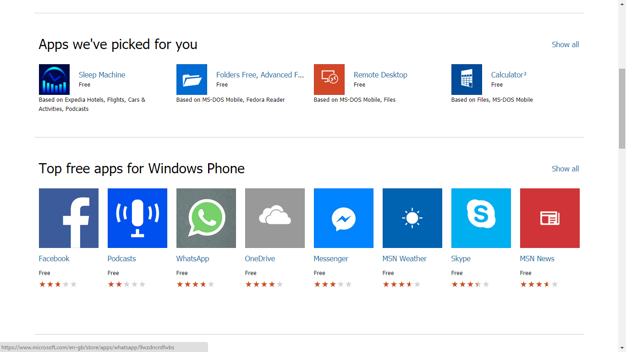Select the Facebook name link
Image resolution: width=626 pixels, height=352 pixels.
(54, 258)
